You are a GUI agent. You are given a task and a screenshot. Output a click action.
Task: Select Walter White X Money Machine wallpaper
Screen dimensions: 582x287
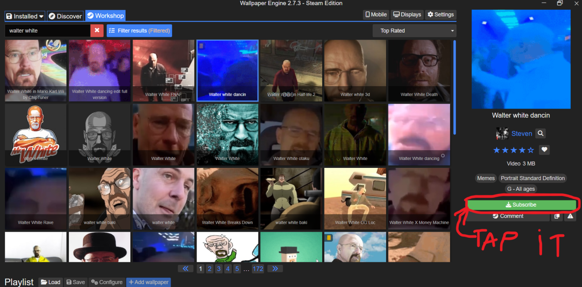pos(419,199)
